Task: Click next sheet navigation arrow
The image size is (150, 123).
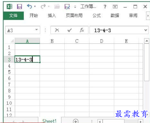Action: point(23,121)
